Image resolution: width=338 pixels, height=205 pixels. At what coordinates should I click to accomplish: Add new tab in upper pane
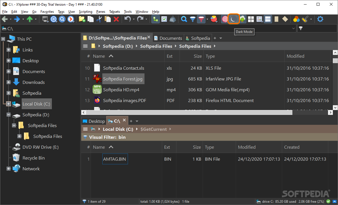click(215, 38)
